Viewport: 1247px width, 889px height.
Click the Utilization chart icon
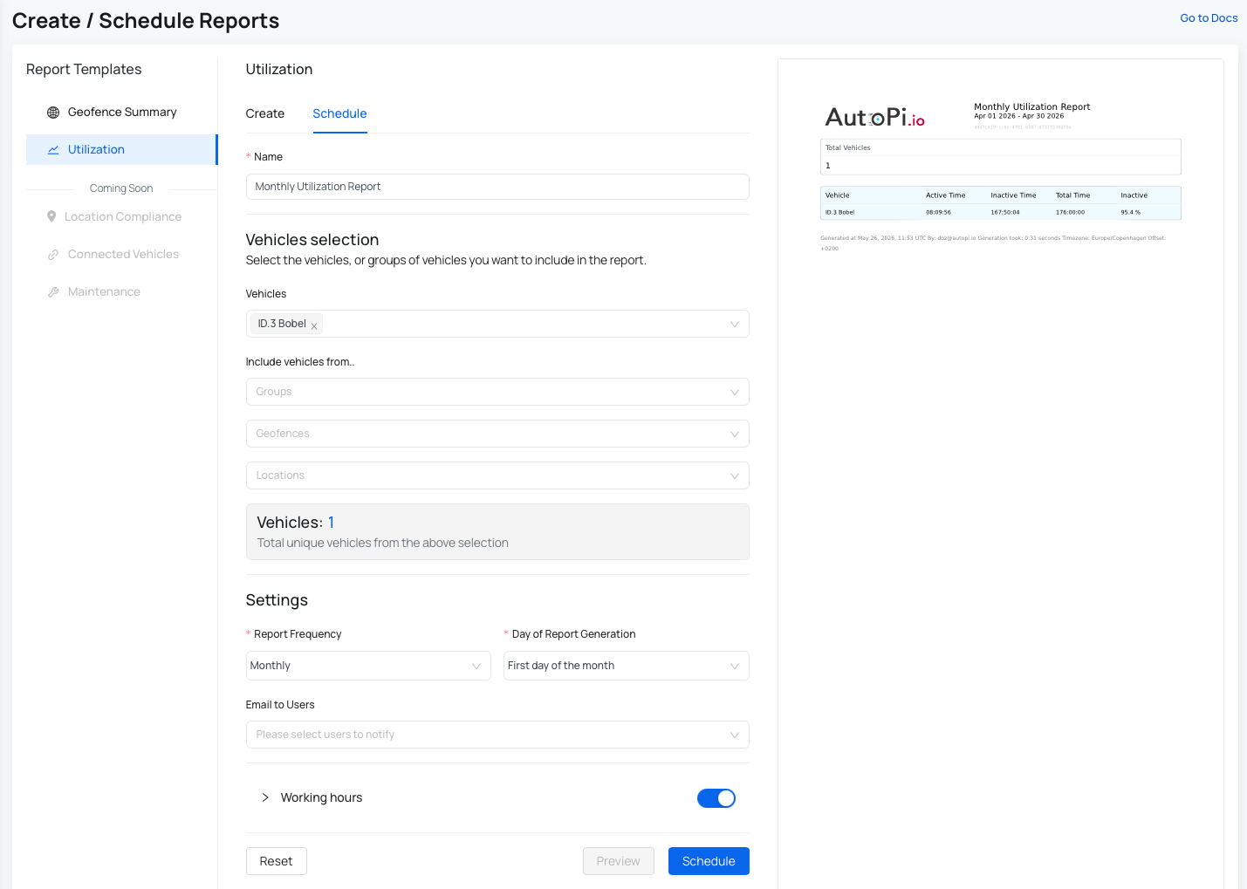point(53,150)
